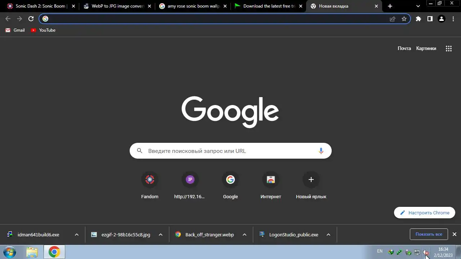Close the Новая вкладка tab

pos(376,6)
